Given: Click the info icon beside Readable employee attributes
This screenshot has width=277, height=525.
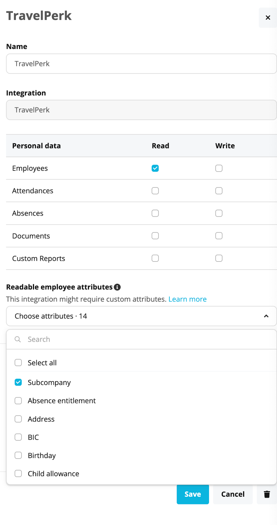Looking at the screenshot, I should tap(117, 287).
